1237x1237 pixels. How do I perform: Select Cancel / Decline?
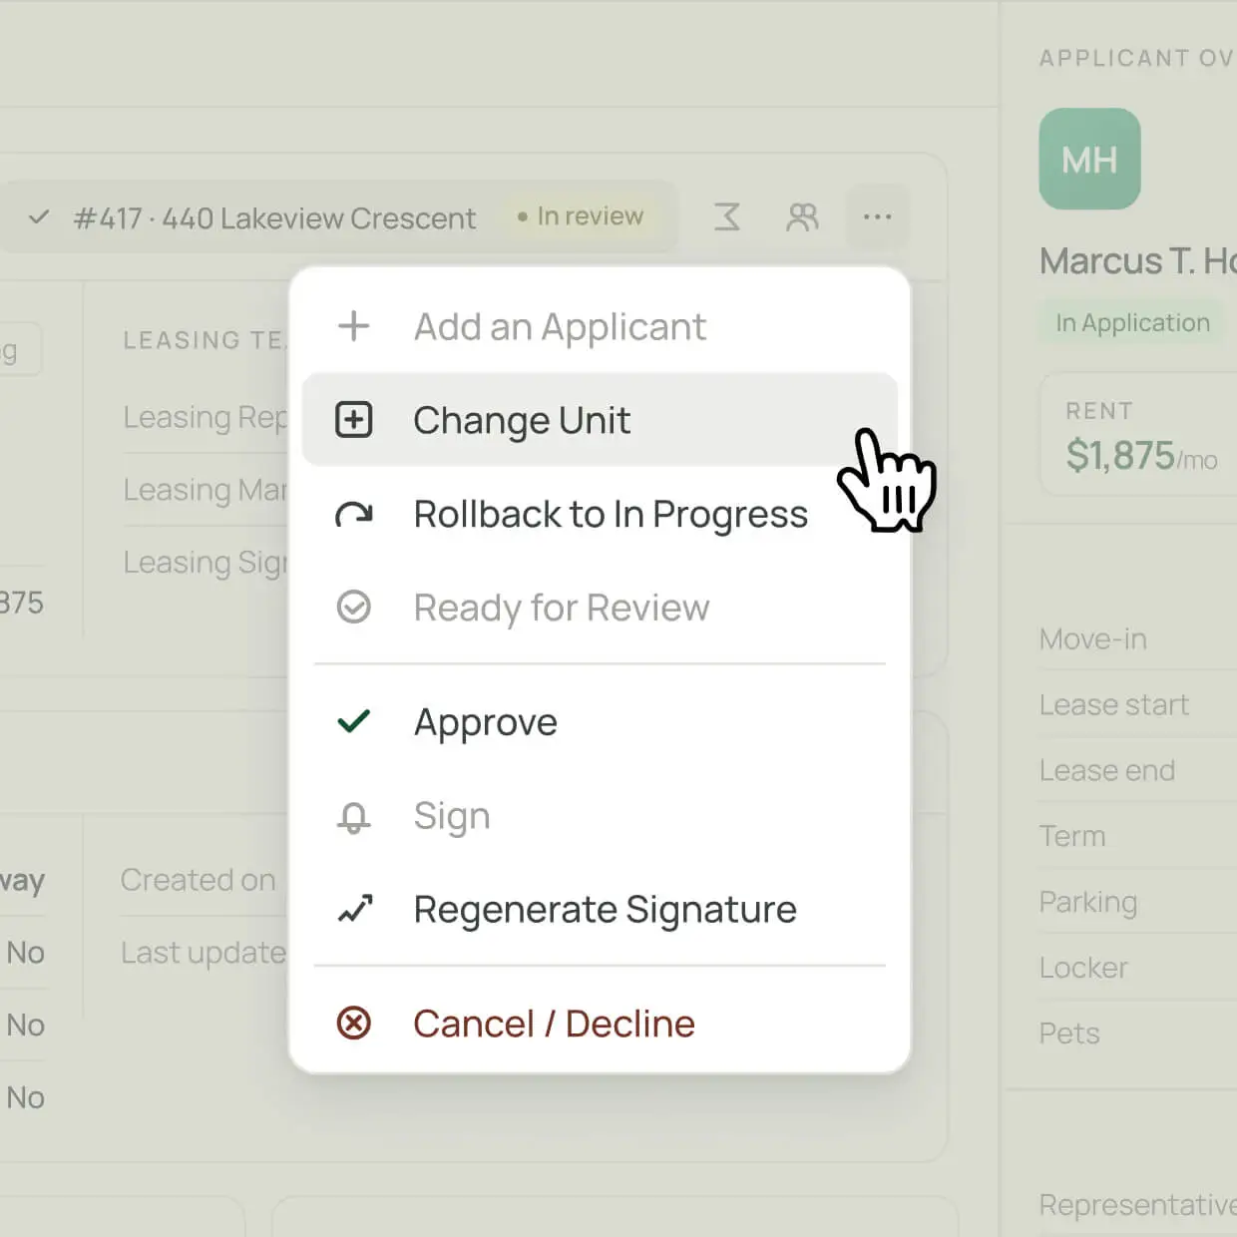coord(599,1024)
